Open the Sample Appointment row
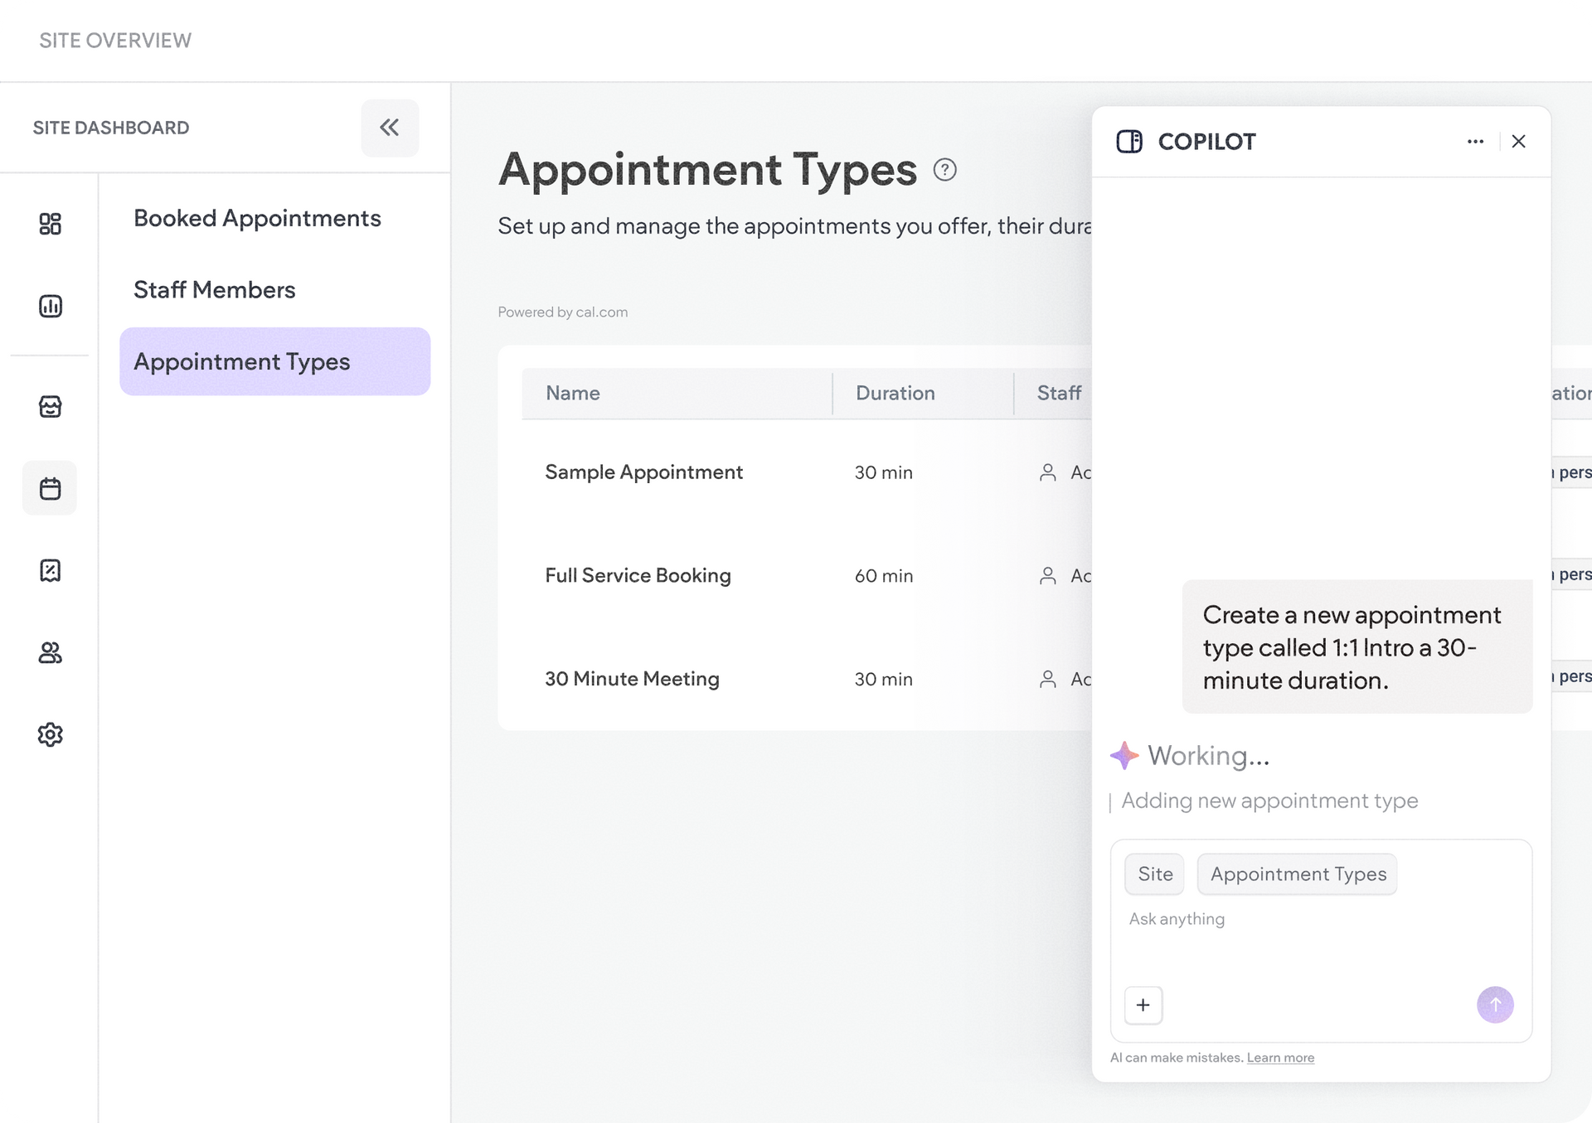The image size is (1592, 1123). pos(807,472)
